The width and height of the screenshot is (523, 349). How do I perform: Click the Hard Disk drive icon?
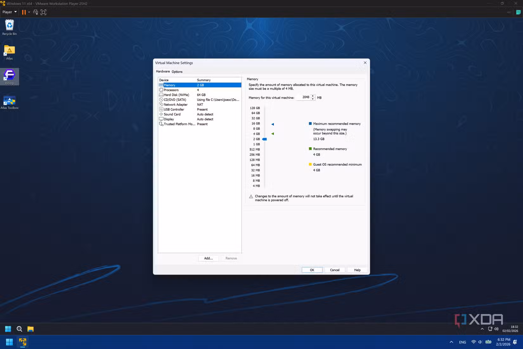(161, 95)
